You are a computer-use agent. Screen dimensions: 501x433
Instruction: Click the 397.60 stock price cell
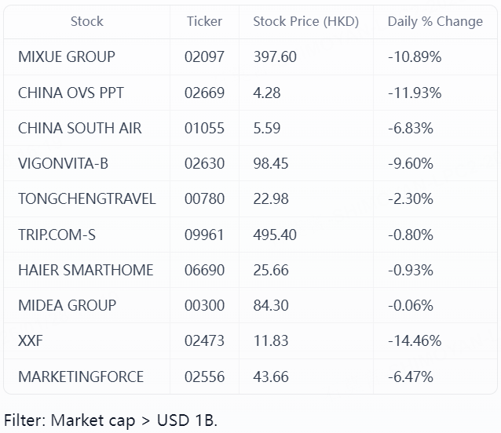click(x=275, y=57)
